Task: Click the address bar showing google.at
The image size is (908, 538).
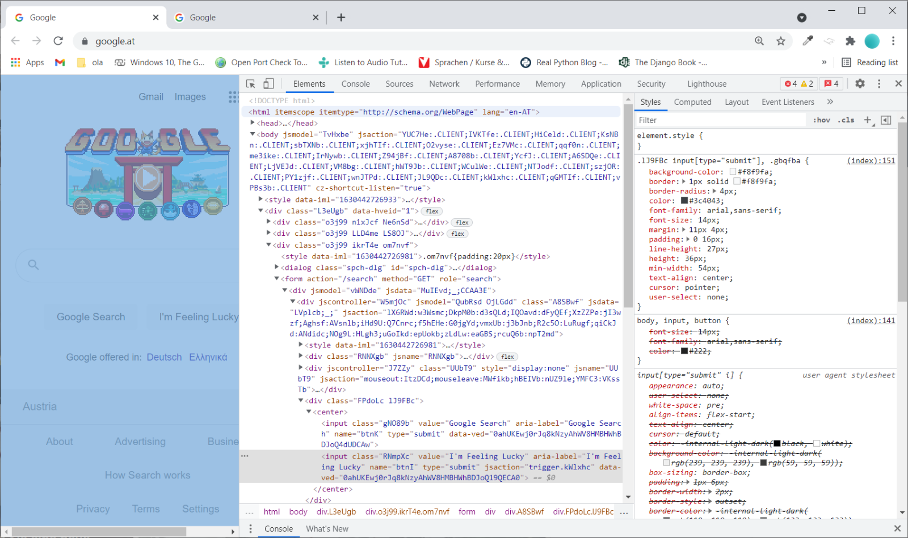Action: (414, 41)
